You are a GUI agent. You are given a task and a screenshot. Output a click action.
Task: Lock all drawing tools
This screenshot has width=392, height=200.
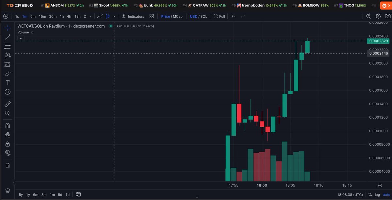coord(8,144)
